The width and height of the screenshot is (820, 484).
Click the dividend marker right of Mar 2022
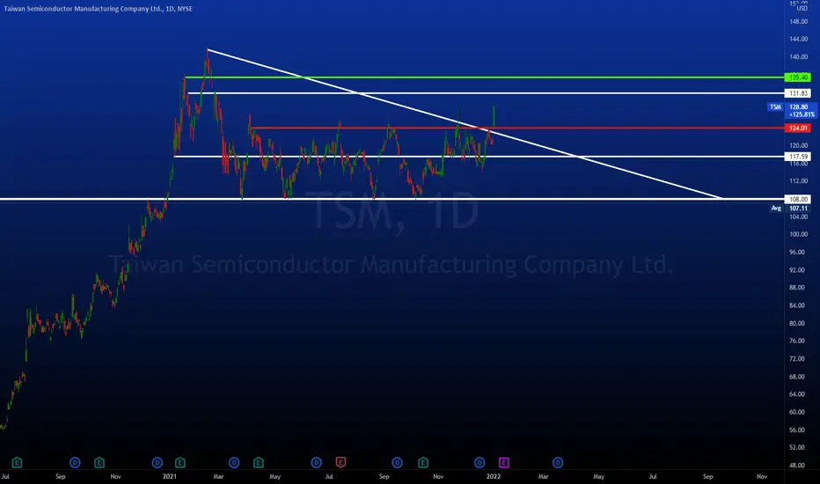558,463
